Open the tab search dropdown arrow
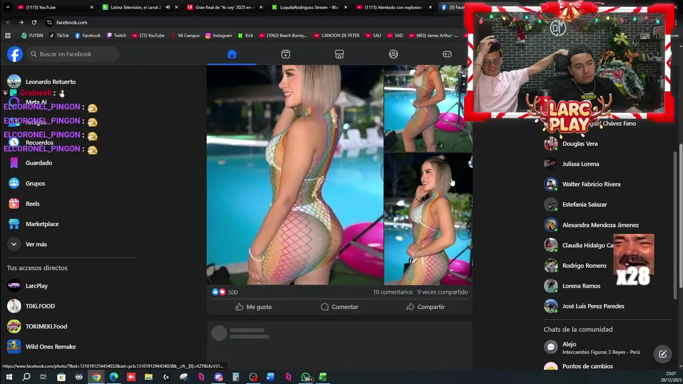Image resolution: width=683 pixels, height=384 pixels. (x=7, y=7)
